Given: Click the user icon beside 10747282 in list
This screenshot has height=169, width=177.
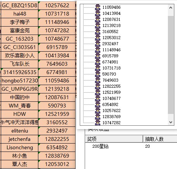Looking at the screenshot, I should click(x=98, y=122).
